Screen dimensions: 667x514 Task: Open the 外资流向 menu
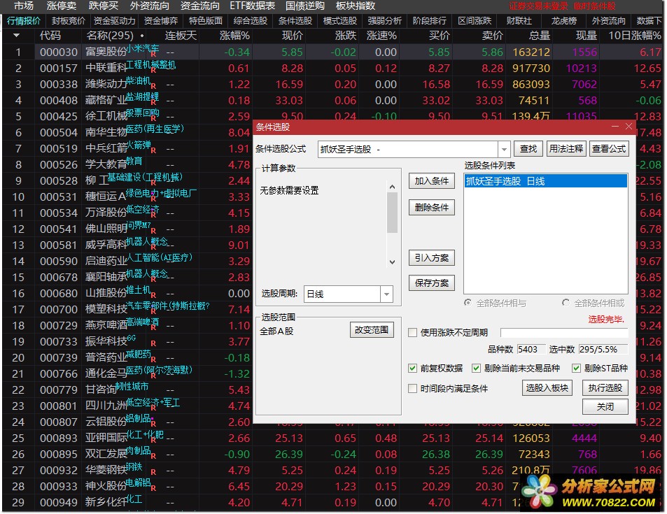coord(150,6)
